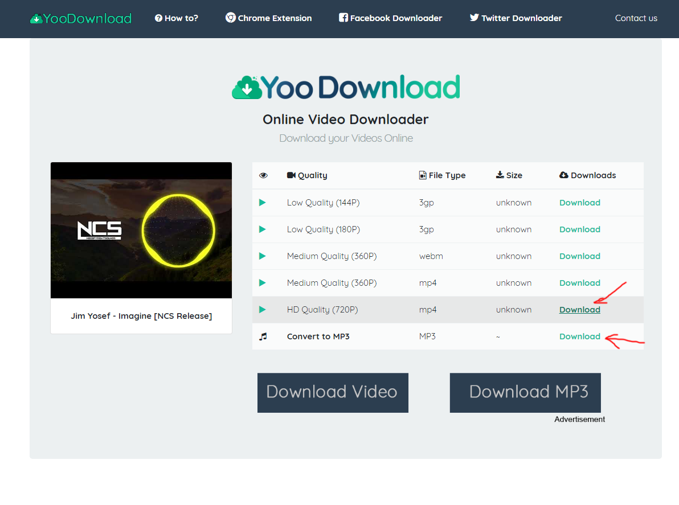Click the eye icon in table header

263,175
